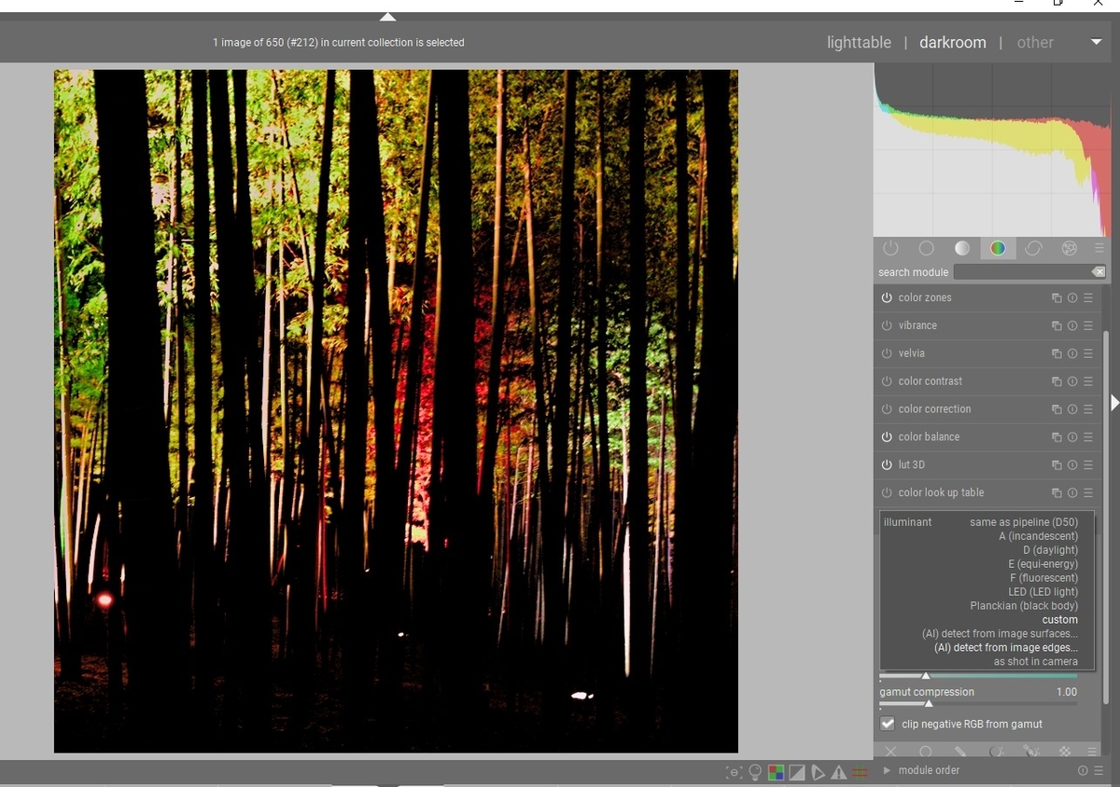Enable the velvia module
Image resolution: width=1120 pixels, height=787 pixels.
point(887,353)
